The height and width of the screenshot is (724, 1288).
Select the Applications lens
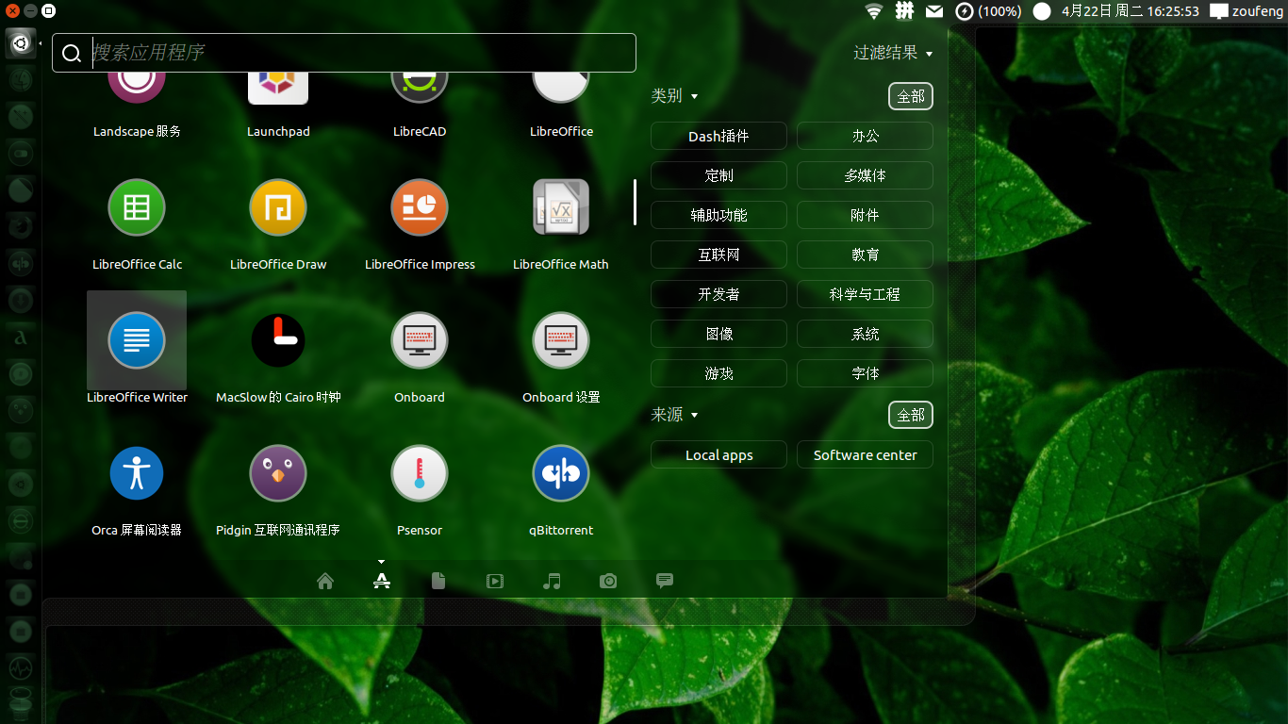coord(381,581)
